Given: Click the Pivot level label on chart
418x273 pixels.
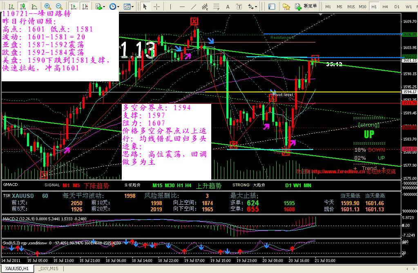Looking at the screenshot, I should click(x=283, y=95).
